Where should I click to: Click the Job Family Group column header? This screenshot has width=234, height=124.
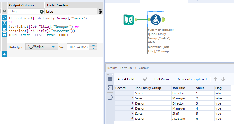153,88
